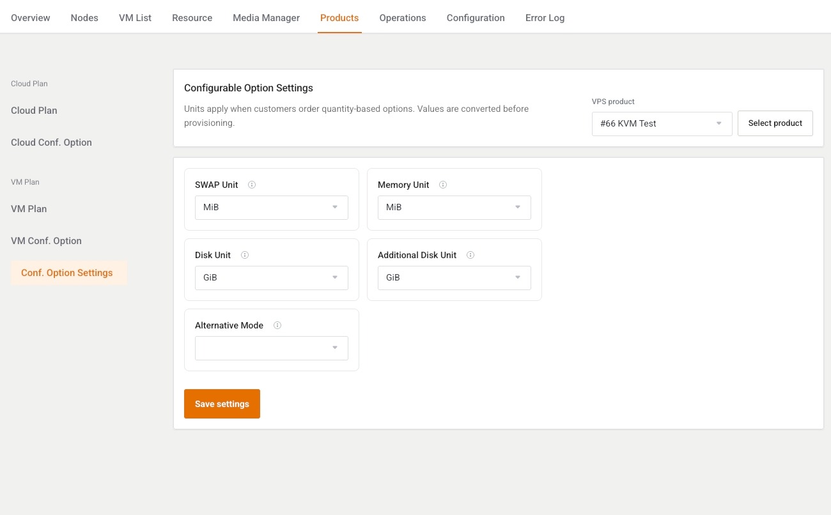Open the Alternative Mode dropdown

tap(272, 348)
